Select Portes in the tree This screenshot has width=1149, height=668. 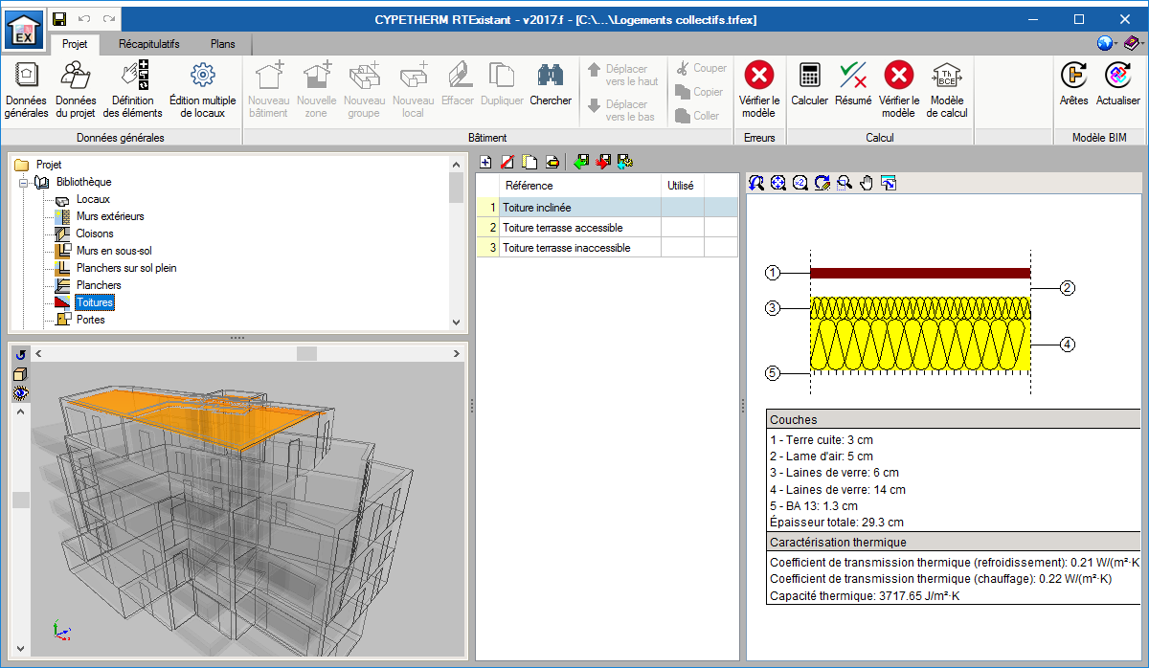coord(91,320)
